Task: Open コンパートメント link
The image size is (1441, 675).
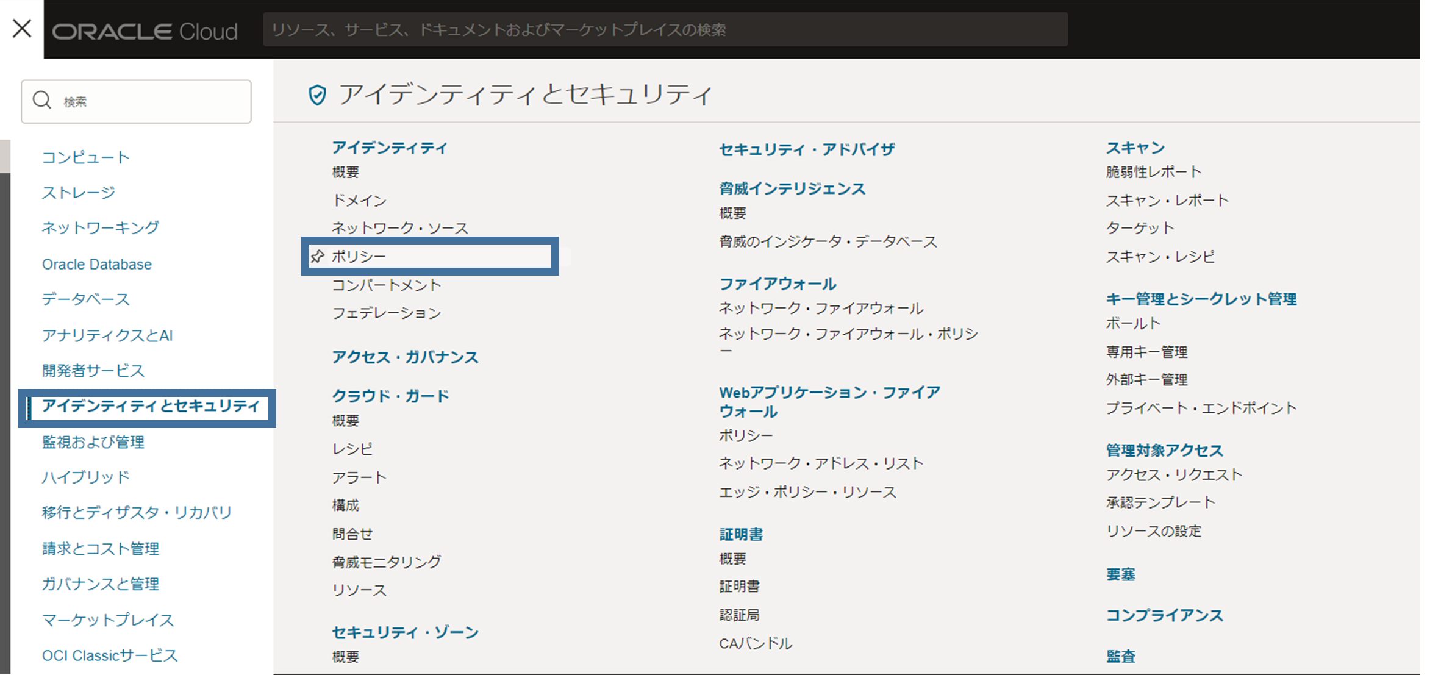Action: click(387, 285)
